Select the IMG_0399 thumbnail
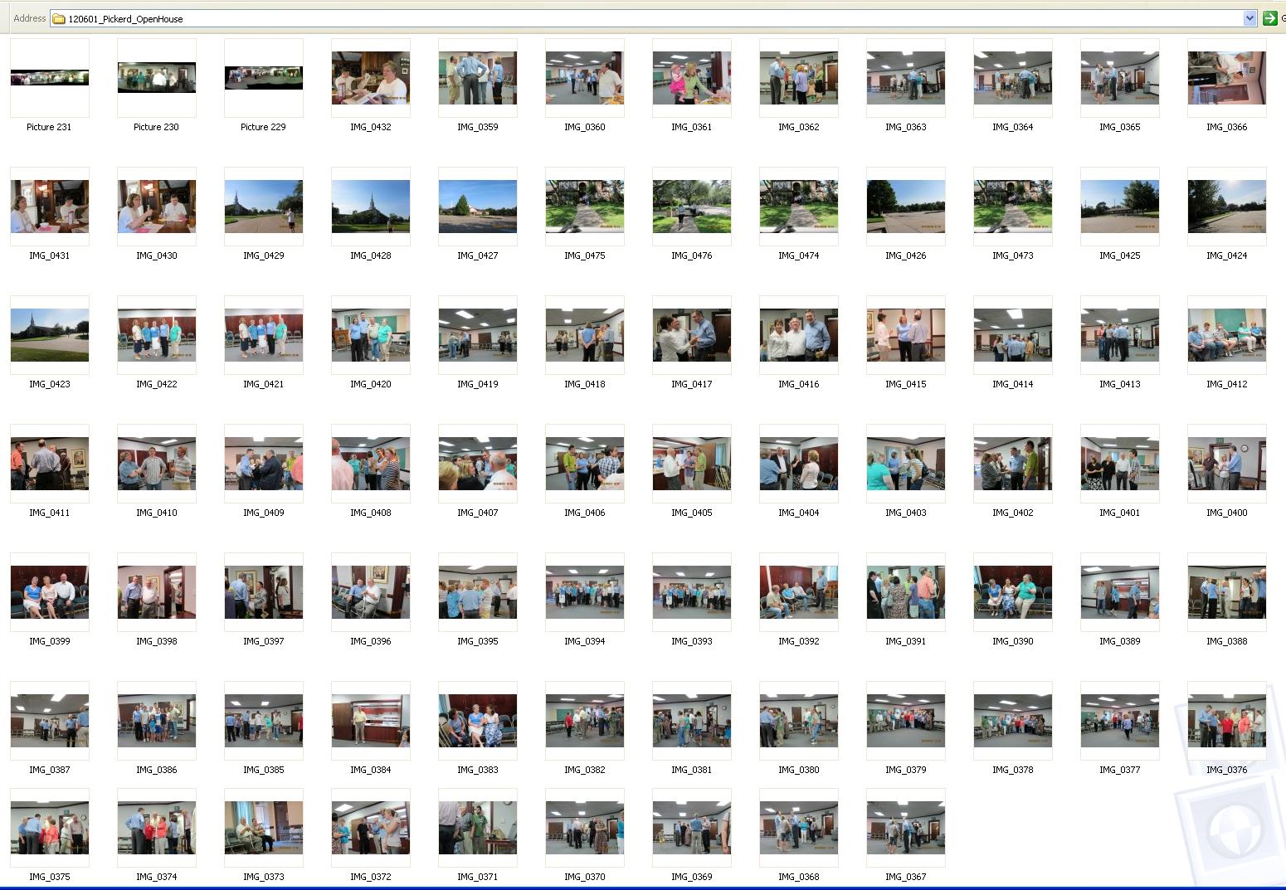The height and width of the screenshot is (890, 1286). pos(50,592)
